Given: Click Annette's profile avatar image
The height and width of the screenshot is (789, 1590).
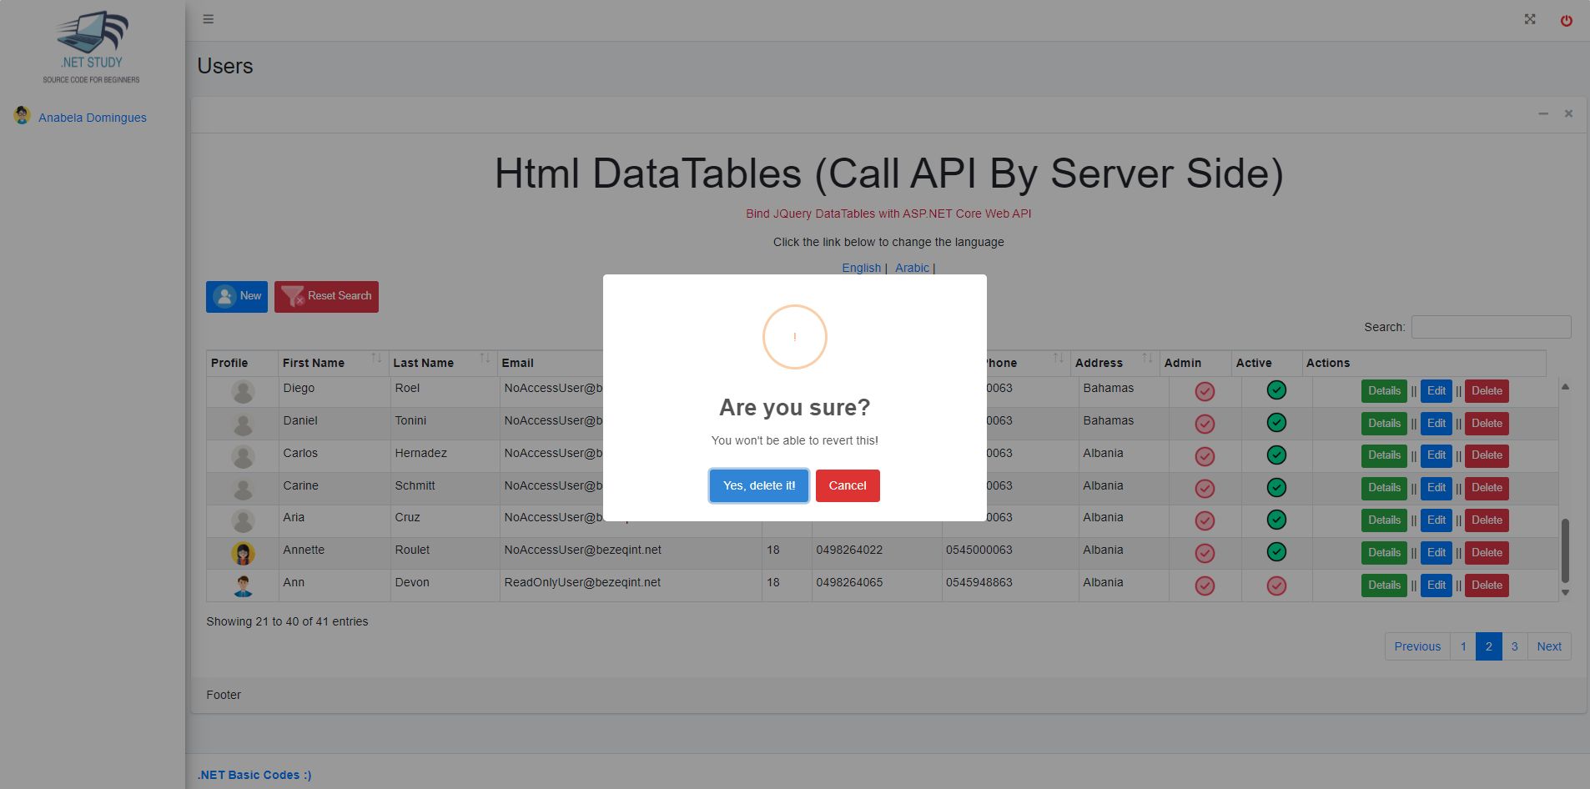Looking at the screenshot, I should (x=243, y=553).
